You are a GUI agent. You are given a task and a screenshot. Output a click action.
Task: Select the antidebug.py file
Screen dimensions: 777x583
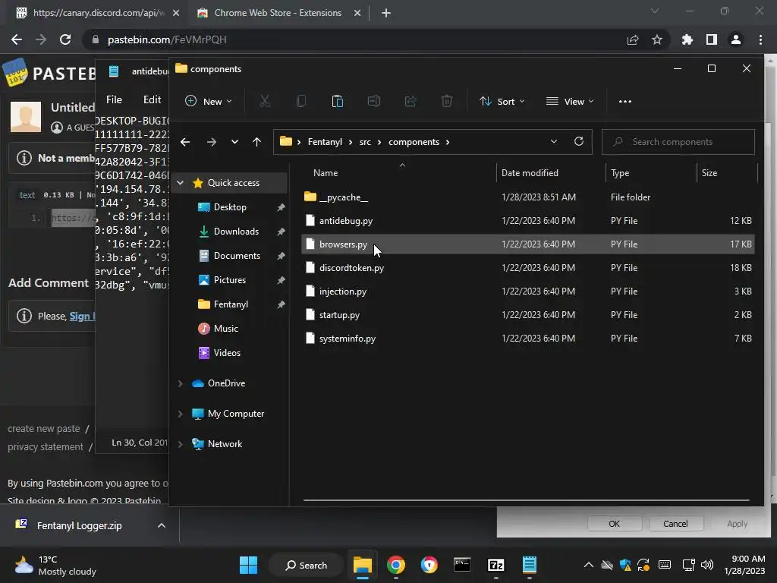tap(528, 221)
